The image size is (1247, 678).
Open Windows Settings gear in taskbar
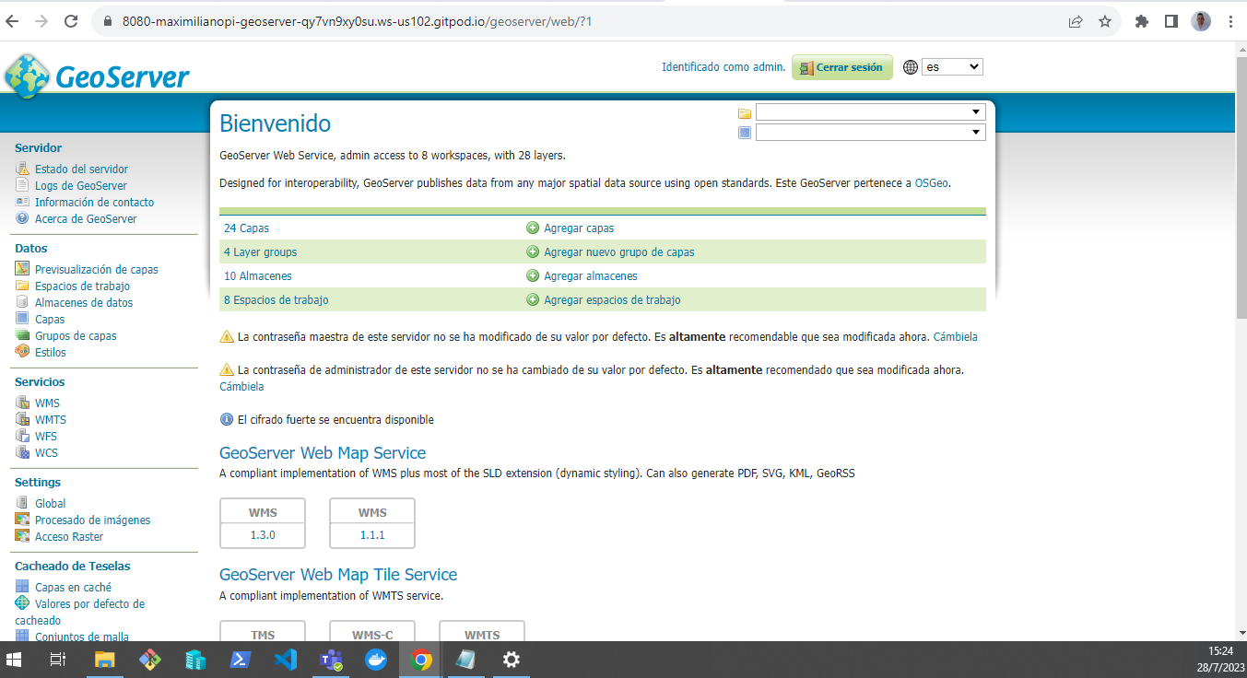pyautogui.click(x=511, y=660)
